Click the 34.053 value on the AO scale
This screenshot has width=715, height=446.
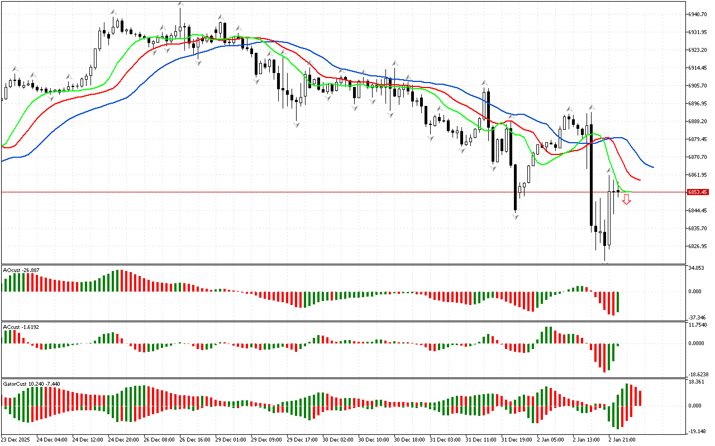coord(696,268)
